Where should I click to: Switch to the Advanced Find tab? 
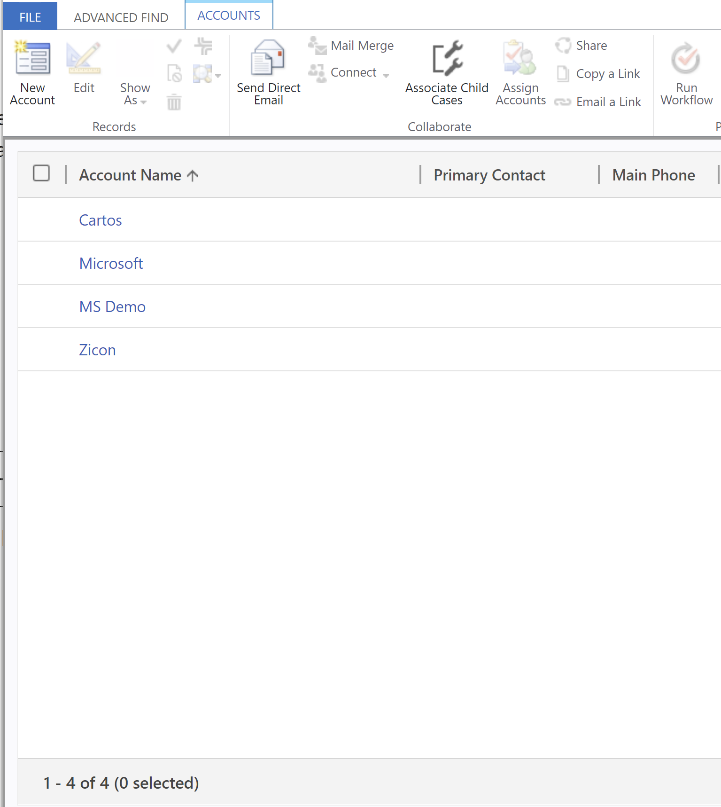(x=121, y=17)
